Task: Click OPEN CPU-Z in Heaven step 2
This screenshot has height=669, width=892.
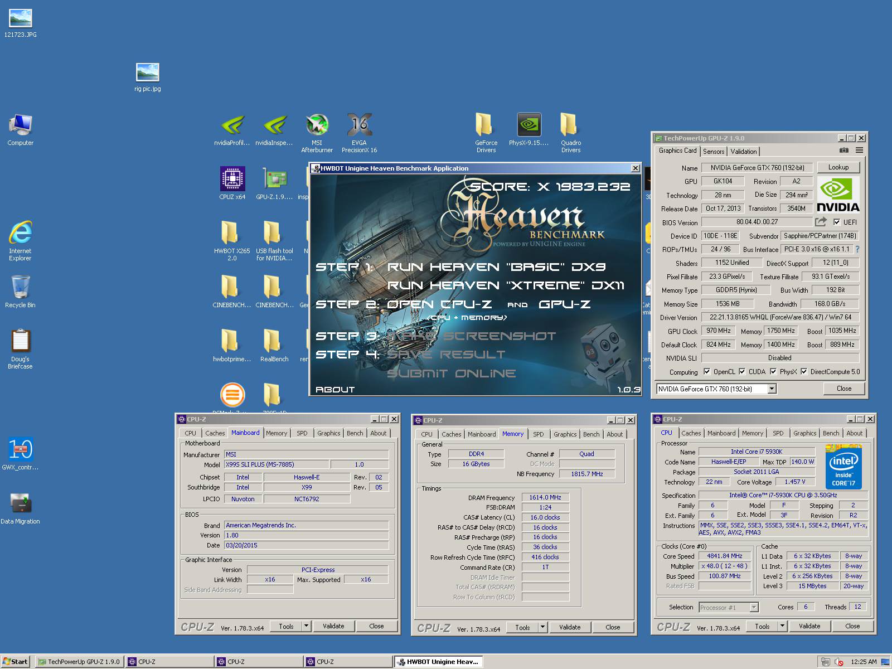Action: tap(439, 304)
